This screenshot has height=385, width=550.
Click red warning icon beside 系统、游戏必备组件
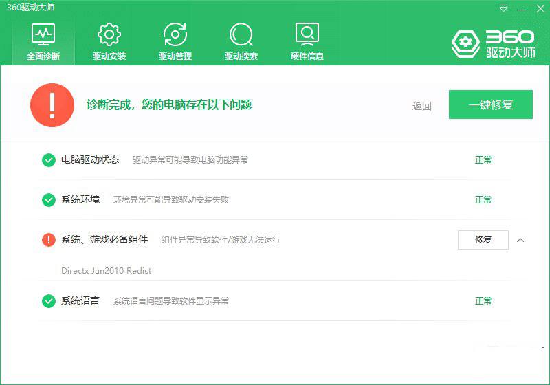click(49, 240)
